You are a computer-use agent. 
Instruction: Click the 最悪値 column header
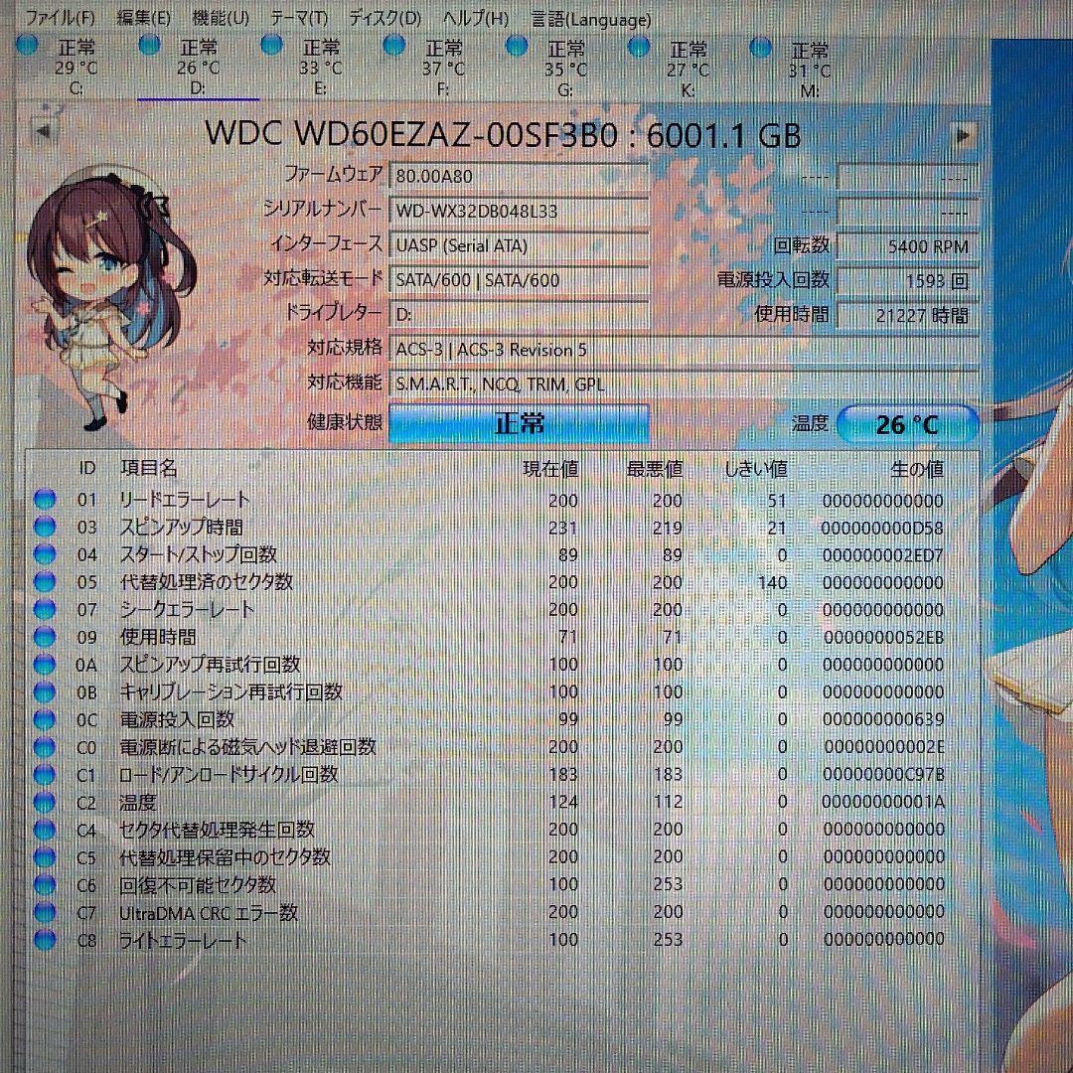655,469
